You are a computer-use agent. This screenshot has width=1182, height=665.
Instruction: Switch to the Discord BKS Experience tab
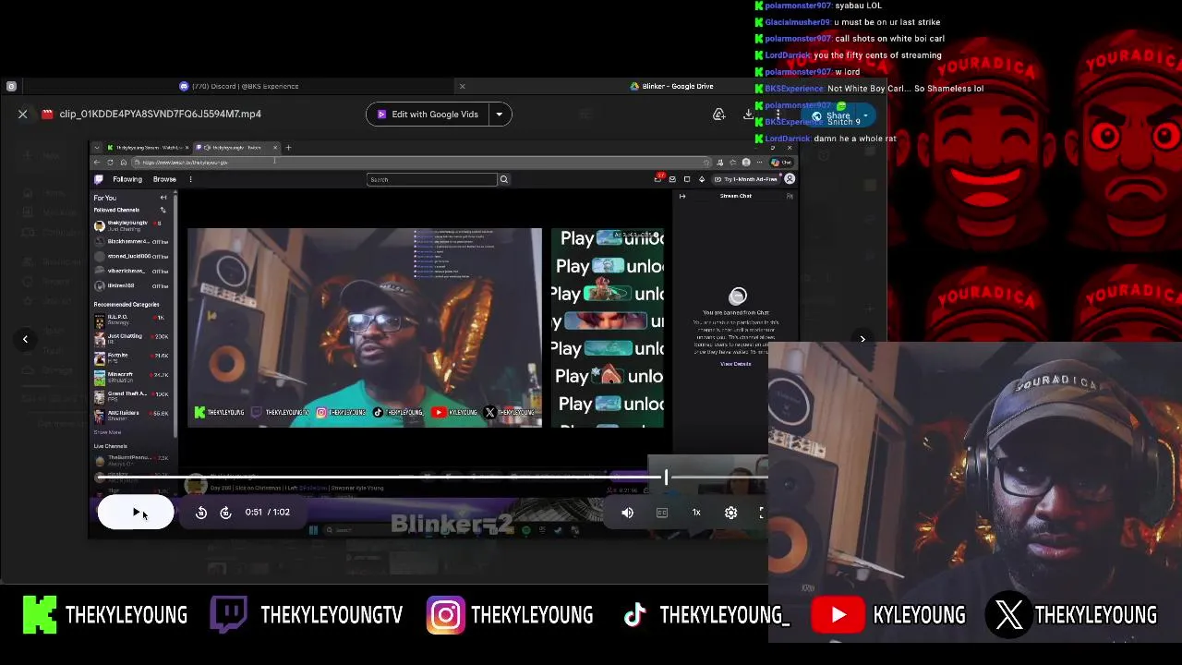pyautogui.click(x=240, y=86)
